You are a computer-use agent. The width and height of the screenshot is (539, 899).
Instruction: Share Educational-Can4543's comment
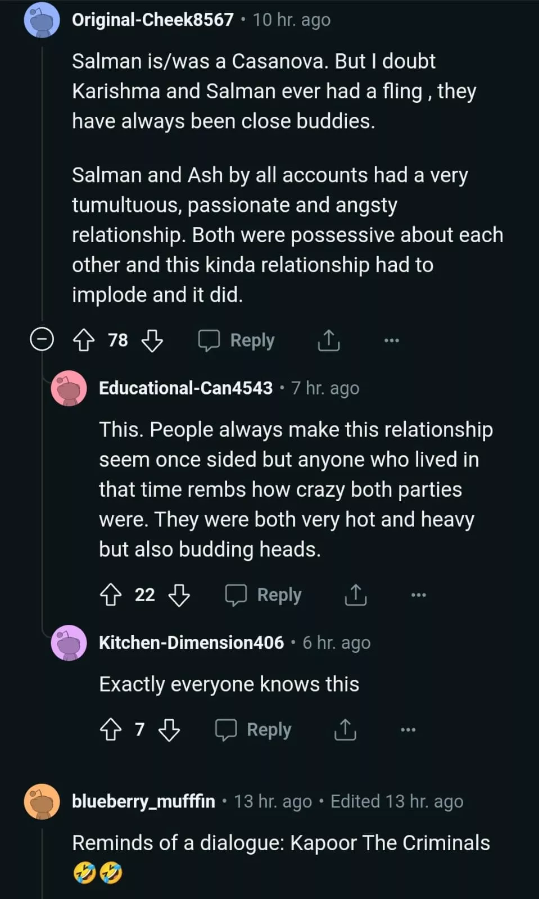(355, 595)
